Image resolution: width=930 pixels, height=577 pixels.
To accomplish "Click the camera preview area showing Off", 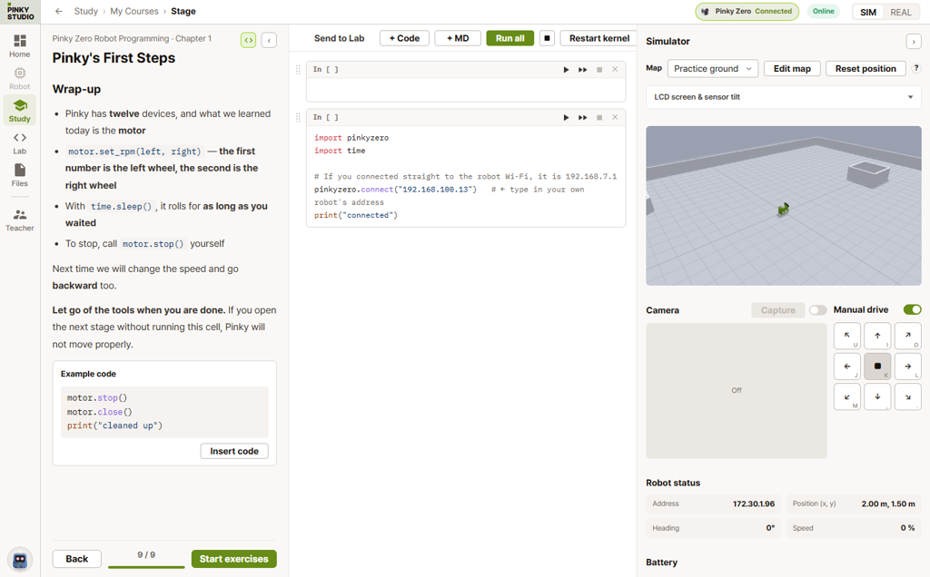I will click(736, 391).
